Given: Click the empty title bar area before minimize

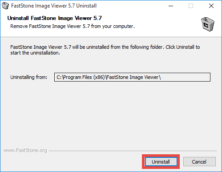Looking at the screenshot, I should tap(130, 6).
